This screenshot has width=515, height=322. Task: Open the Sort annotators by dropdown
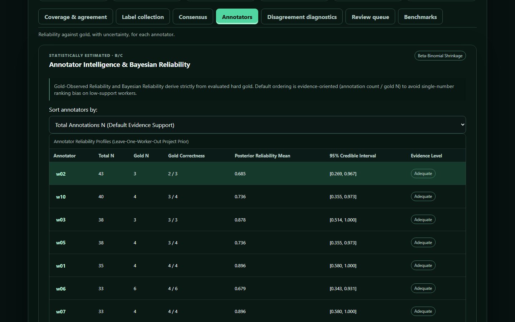pyautogui.click(x=257, y=125)
